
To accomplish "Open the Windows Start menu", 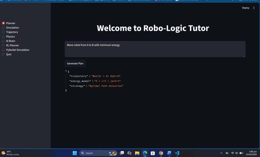I will click(x=75, y=153).
